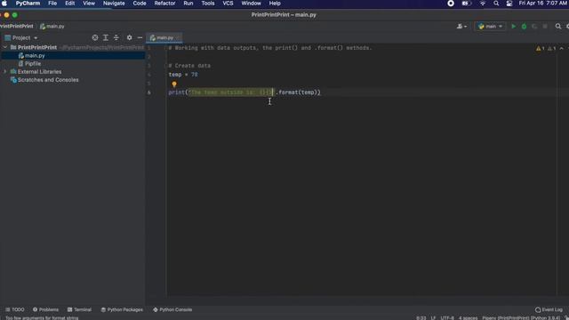The image size is (569, 320).
Task: Click the yellow intention lightbulb
Action: click(x=174, y=84)
